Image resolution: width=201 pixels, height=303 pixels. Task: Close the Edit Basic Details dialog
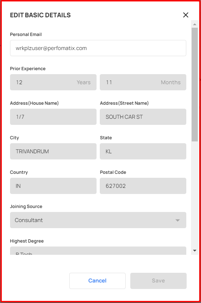tap(186, 15)
